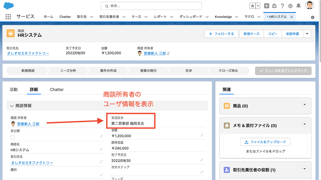The width and height of the screenshot is (321, 180).
Task: Expand the レポート nav dropdown
Action: click(171, 17)
